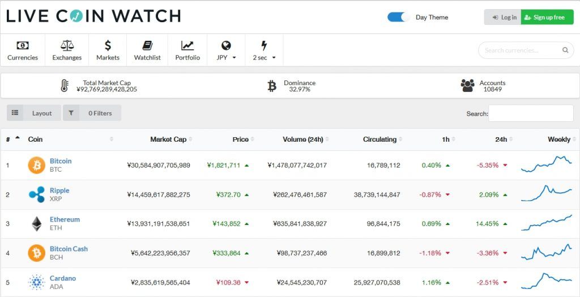Click the Cardano weekly sparkline chart
Screen dimensions: 580x297
[x=547, y=281]
